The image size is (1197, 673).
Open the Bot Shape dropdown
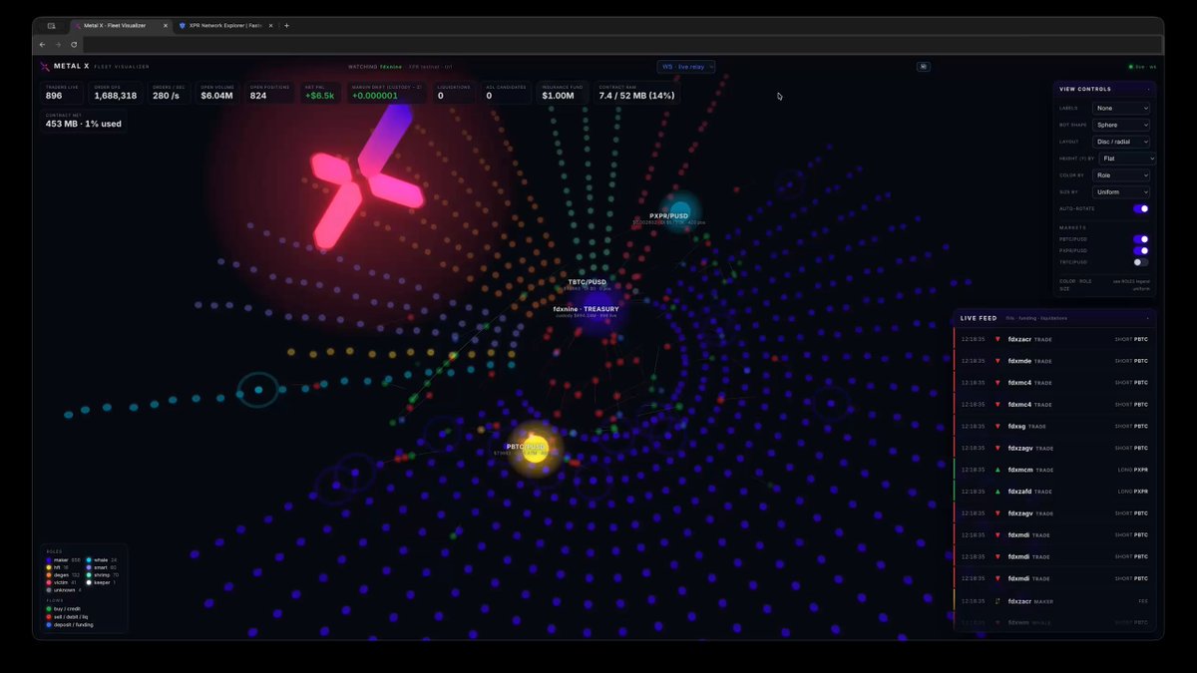pos(1121,125)
